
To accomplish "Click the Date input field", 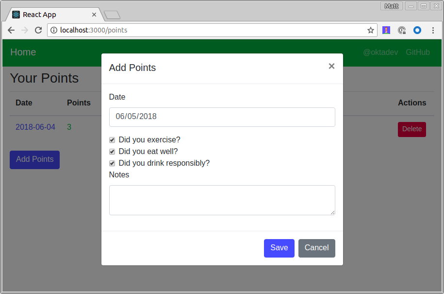I will coord(222,117).
